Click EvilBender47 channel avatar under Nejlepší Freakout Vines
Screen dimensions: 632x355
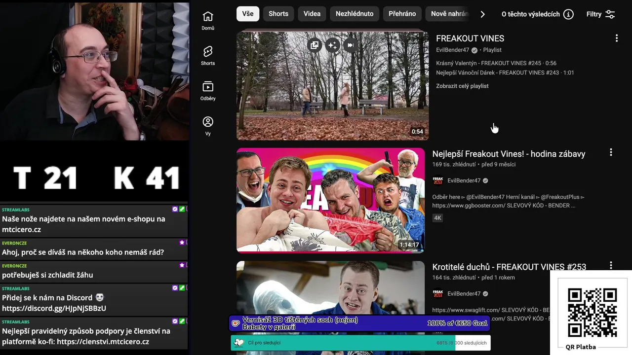437,180
